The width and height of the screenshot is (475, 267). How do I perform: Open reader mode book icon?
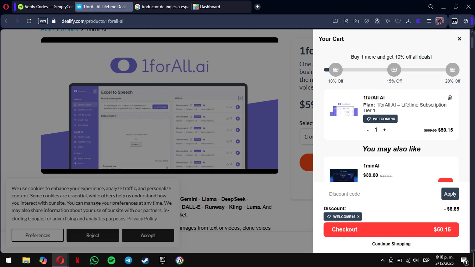pyautogui.click(x=335, y=21)
